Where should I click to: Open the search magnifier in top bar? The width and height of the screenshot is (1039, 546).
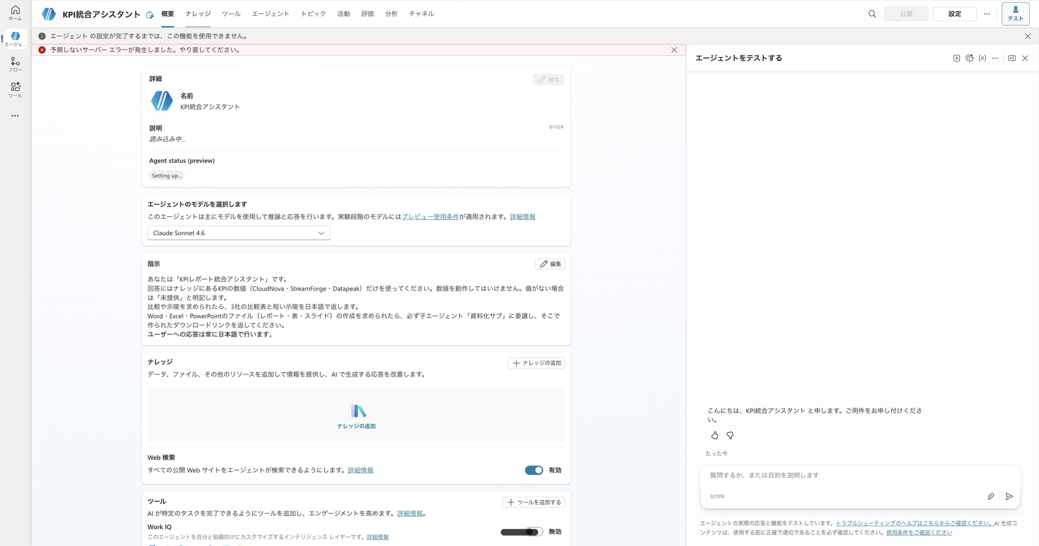pyautogui.click(x=872, y=14)
